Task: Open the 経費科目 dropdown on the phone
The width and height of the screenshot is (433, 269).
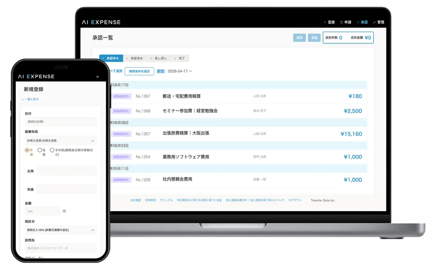Action: click(61, 141)
